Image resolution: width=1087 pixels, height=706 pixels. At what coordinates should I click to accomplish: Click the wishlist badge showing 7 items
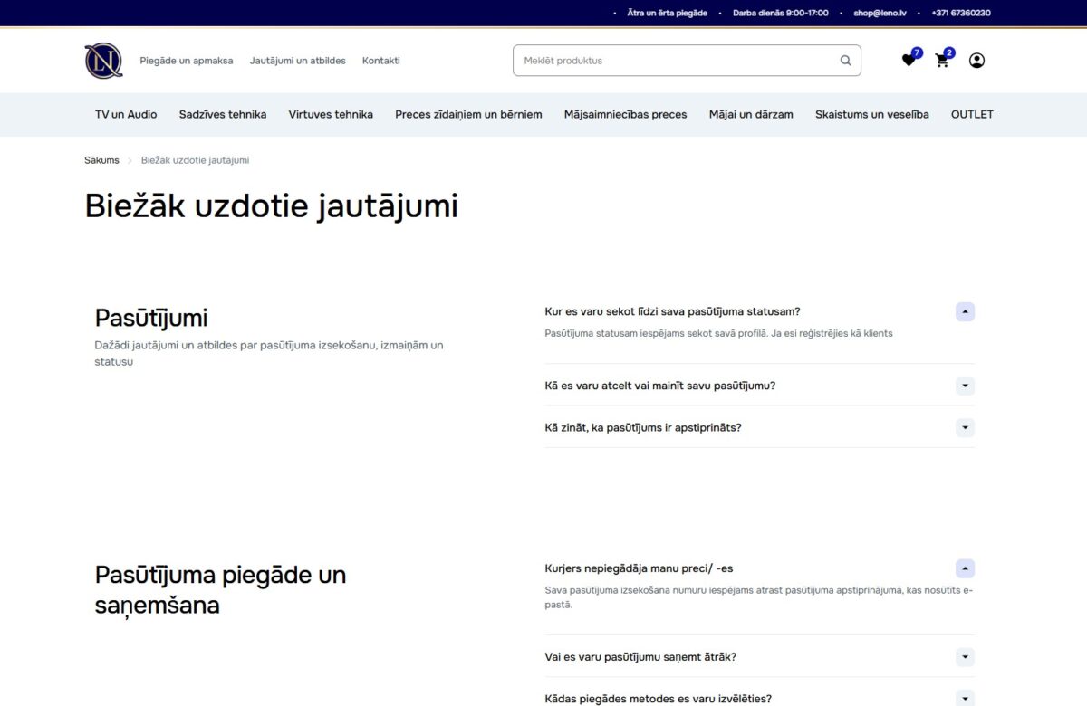click(x=916, y=53)
